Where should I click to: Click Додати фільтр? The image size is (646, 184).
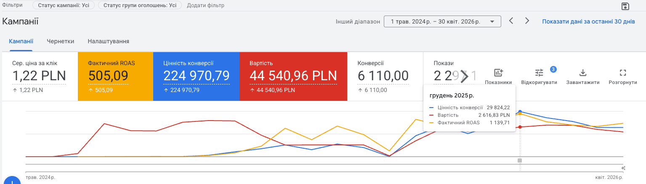tap(205, 5)
